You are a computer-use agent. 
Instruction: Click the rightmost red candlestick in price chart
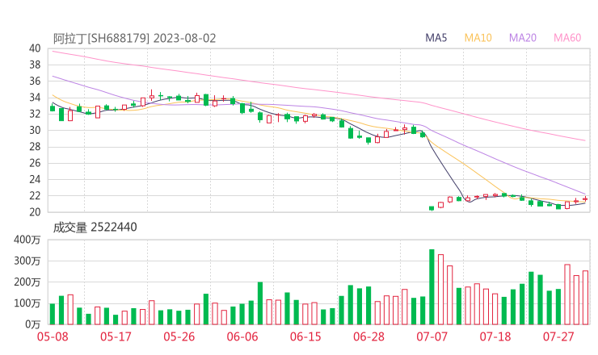coord(585,198)
